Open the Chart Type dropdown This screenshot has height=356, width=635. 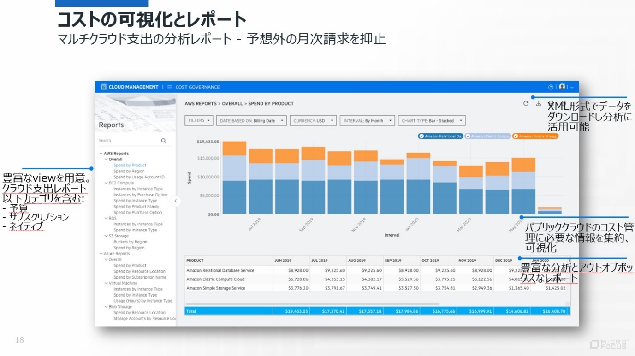[x=431, y=121]
